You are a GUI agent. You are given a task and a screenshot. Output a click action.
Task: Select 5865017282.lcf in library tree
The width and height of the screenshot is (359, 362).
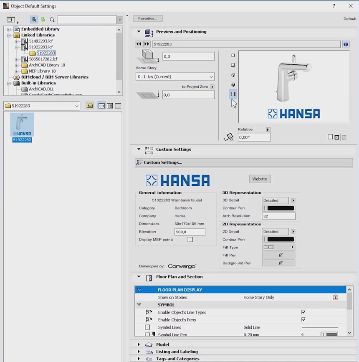click(43, 59)
